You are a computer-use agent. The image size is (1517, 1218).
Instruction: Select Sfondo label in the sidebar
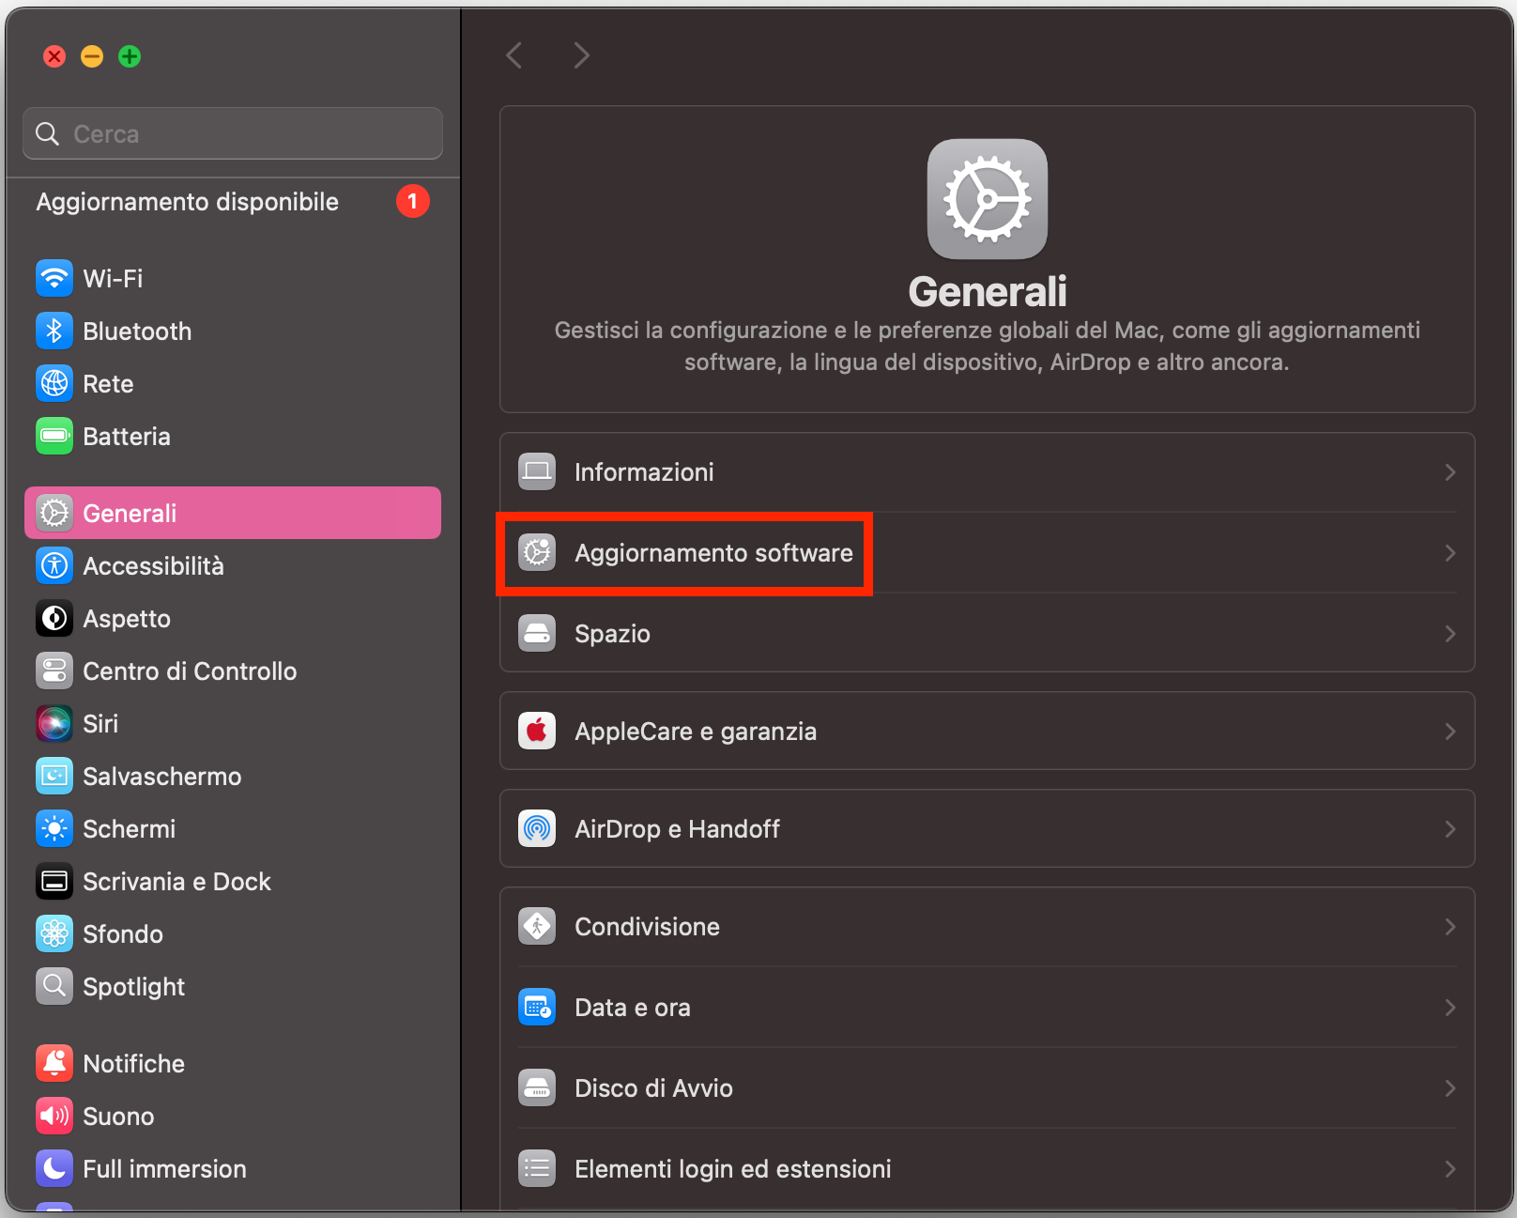pos(123,934)
